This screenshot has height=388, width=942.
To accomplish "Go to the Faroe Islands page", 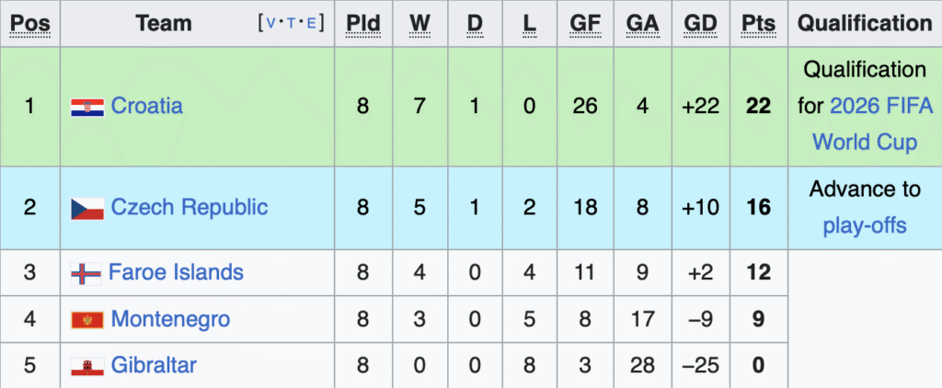I will click(x=176, y=273).
